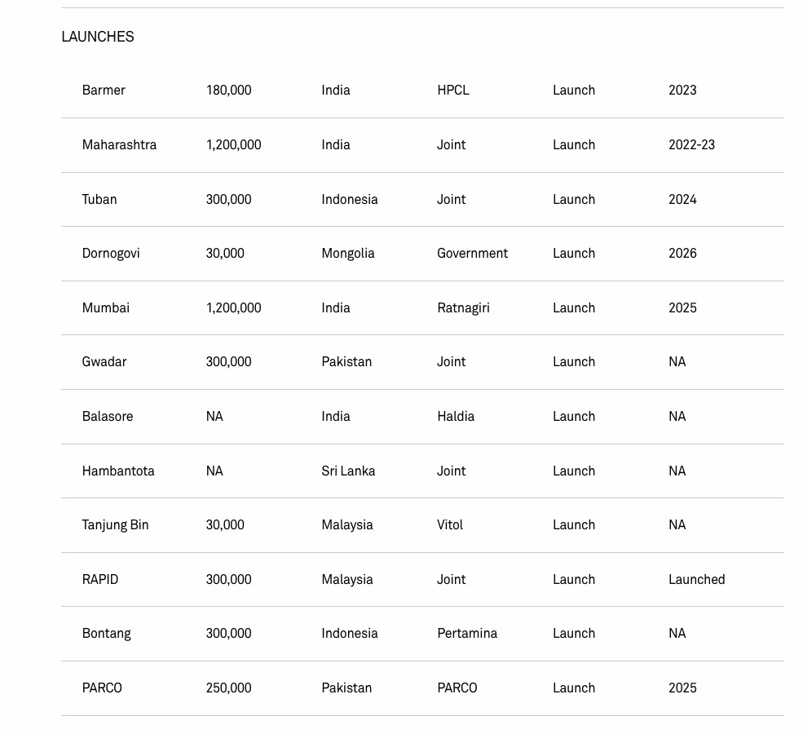
Task: Click the Launched status in RAPID row
Action: pos(696,580)
